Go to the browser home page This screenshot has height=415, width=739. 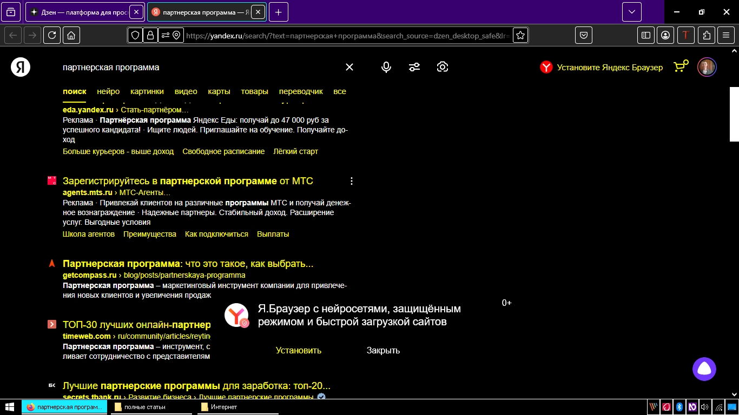point(71,36)
